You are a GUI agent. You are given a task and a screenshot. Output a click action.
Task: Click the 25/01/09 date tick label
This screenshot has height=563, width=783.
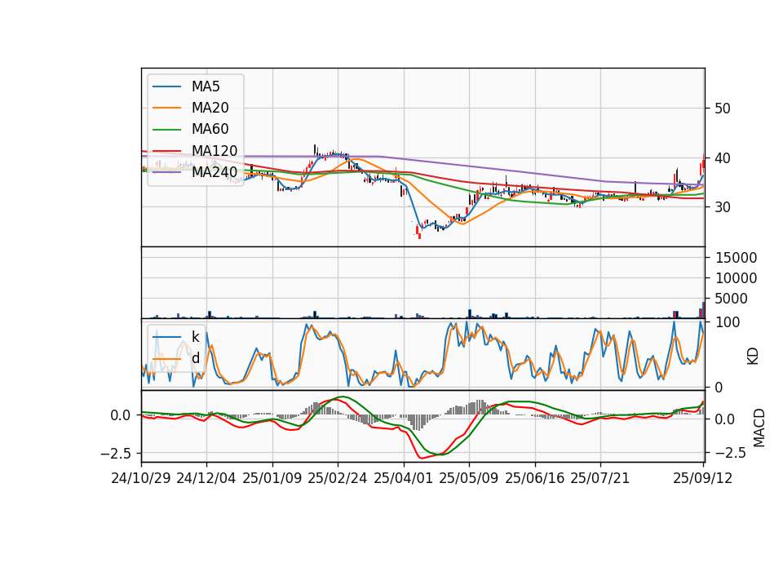(x=272, y=478)
